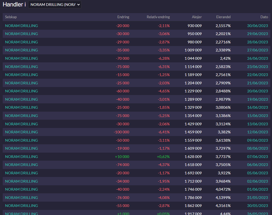Image resolution: width=272 pixels, height=215 pixels.
Task: Select the +10 000 change value
Action: [x=122, y=157]
